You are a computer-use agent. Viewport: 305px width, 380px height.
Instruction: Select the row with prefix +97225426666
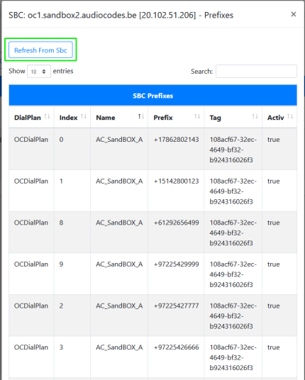(x=152, y=357)
